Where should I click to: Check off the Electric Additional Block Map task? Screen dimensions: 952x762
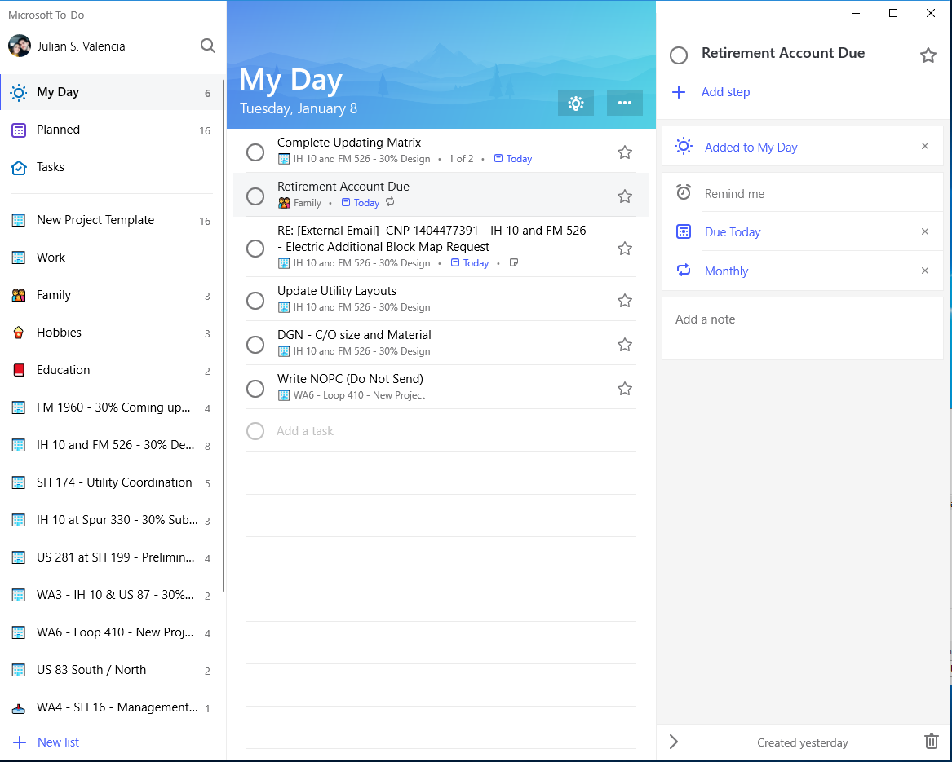click(255, 249)
